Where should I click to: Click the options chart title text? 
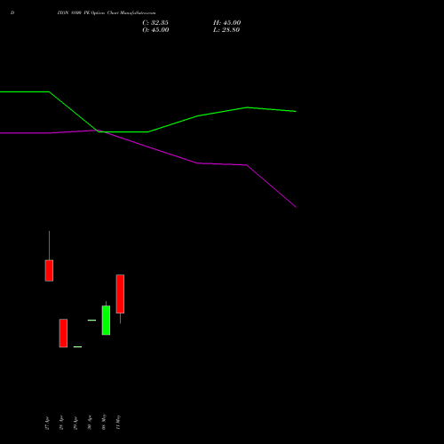tap(107, 12)
